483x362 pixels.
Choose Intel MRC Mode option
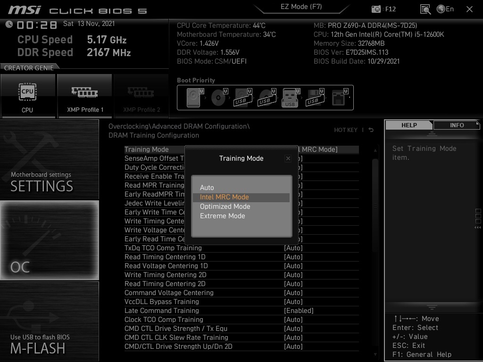[x=241, y=197]
